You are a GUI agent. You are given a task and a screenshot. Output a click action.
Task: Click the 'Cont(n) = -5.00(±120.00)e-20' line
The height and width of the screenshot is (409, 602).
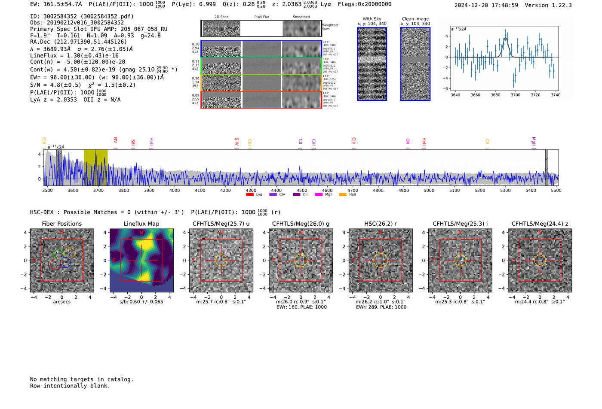(x=78, y=62)
